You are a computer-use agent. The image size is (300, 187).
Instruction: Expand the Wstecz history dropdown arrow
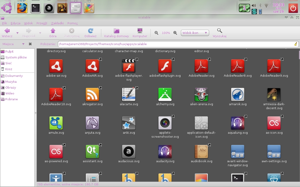[x=17, y=33]
